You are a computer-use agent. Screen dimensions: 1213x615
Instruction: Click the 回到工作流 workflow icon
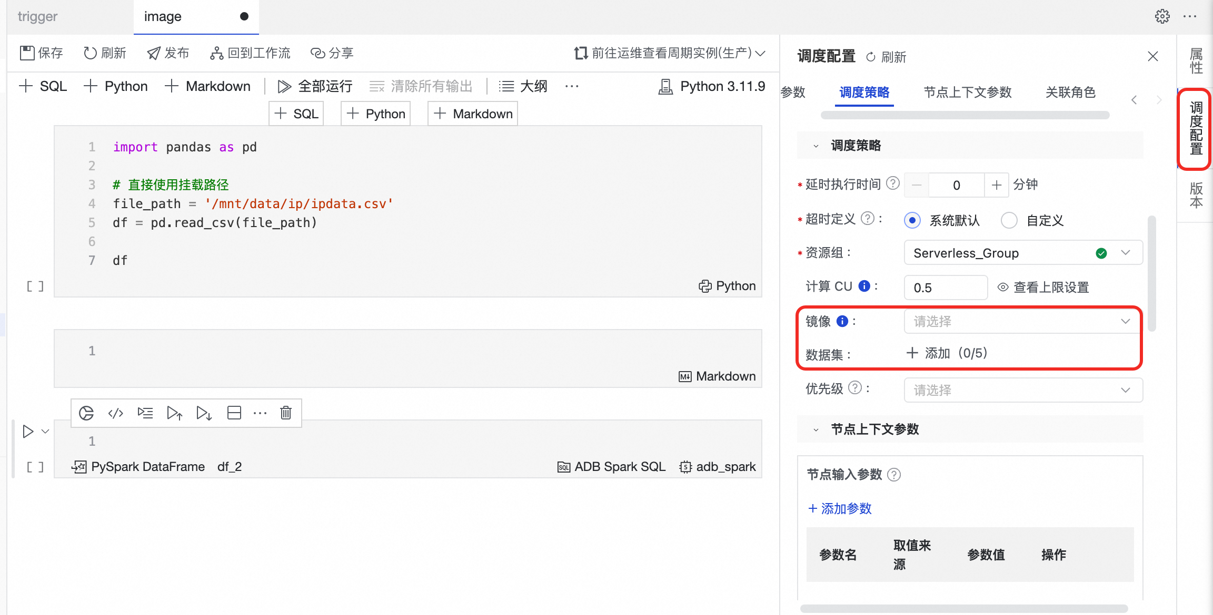pyautogui.click(x=216, y=53)
